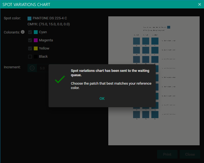
Task: Click the Colorants info icon
Action: pos(23,32)
